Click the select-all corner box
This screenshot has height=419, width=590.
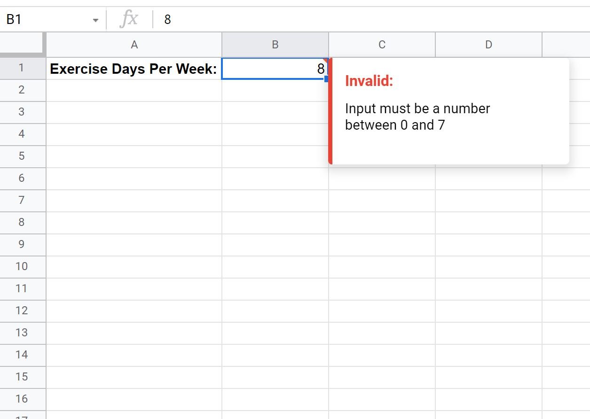[23, 45]
